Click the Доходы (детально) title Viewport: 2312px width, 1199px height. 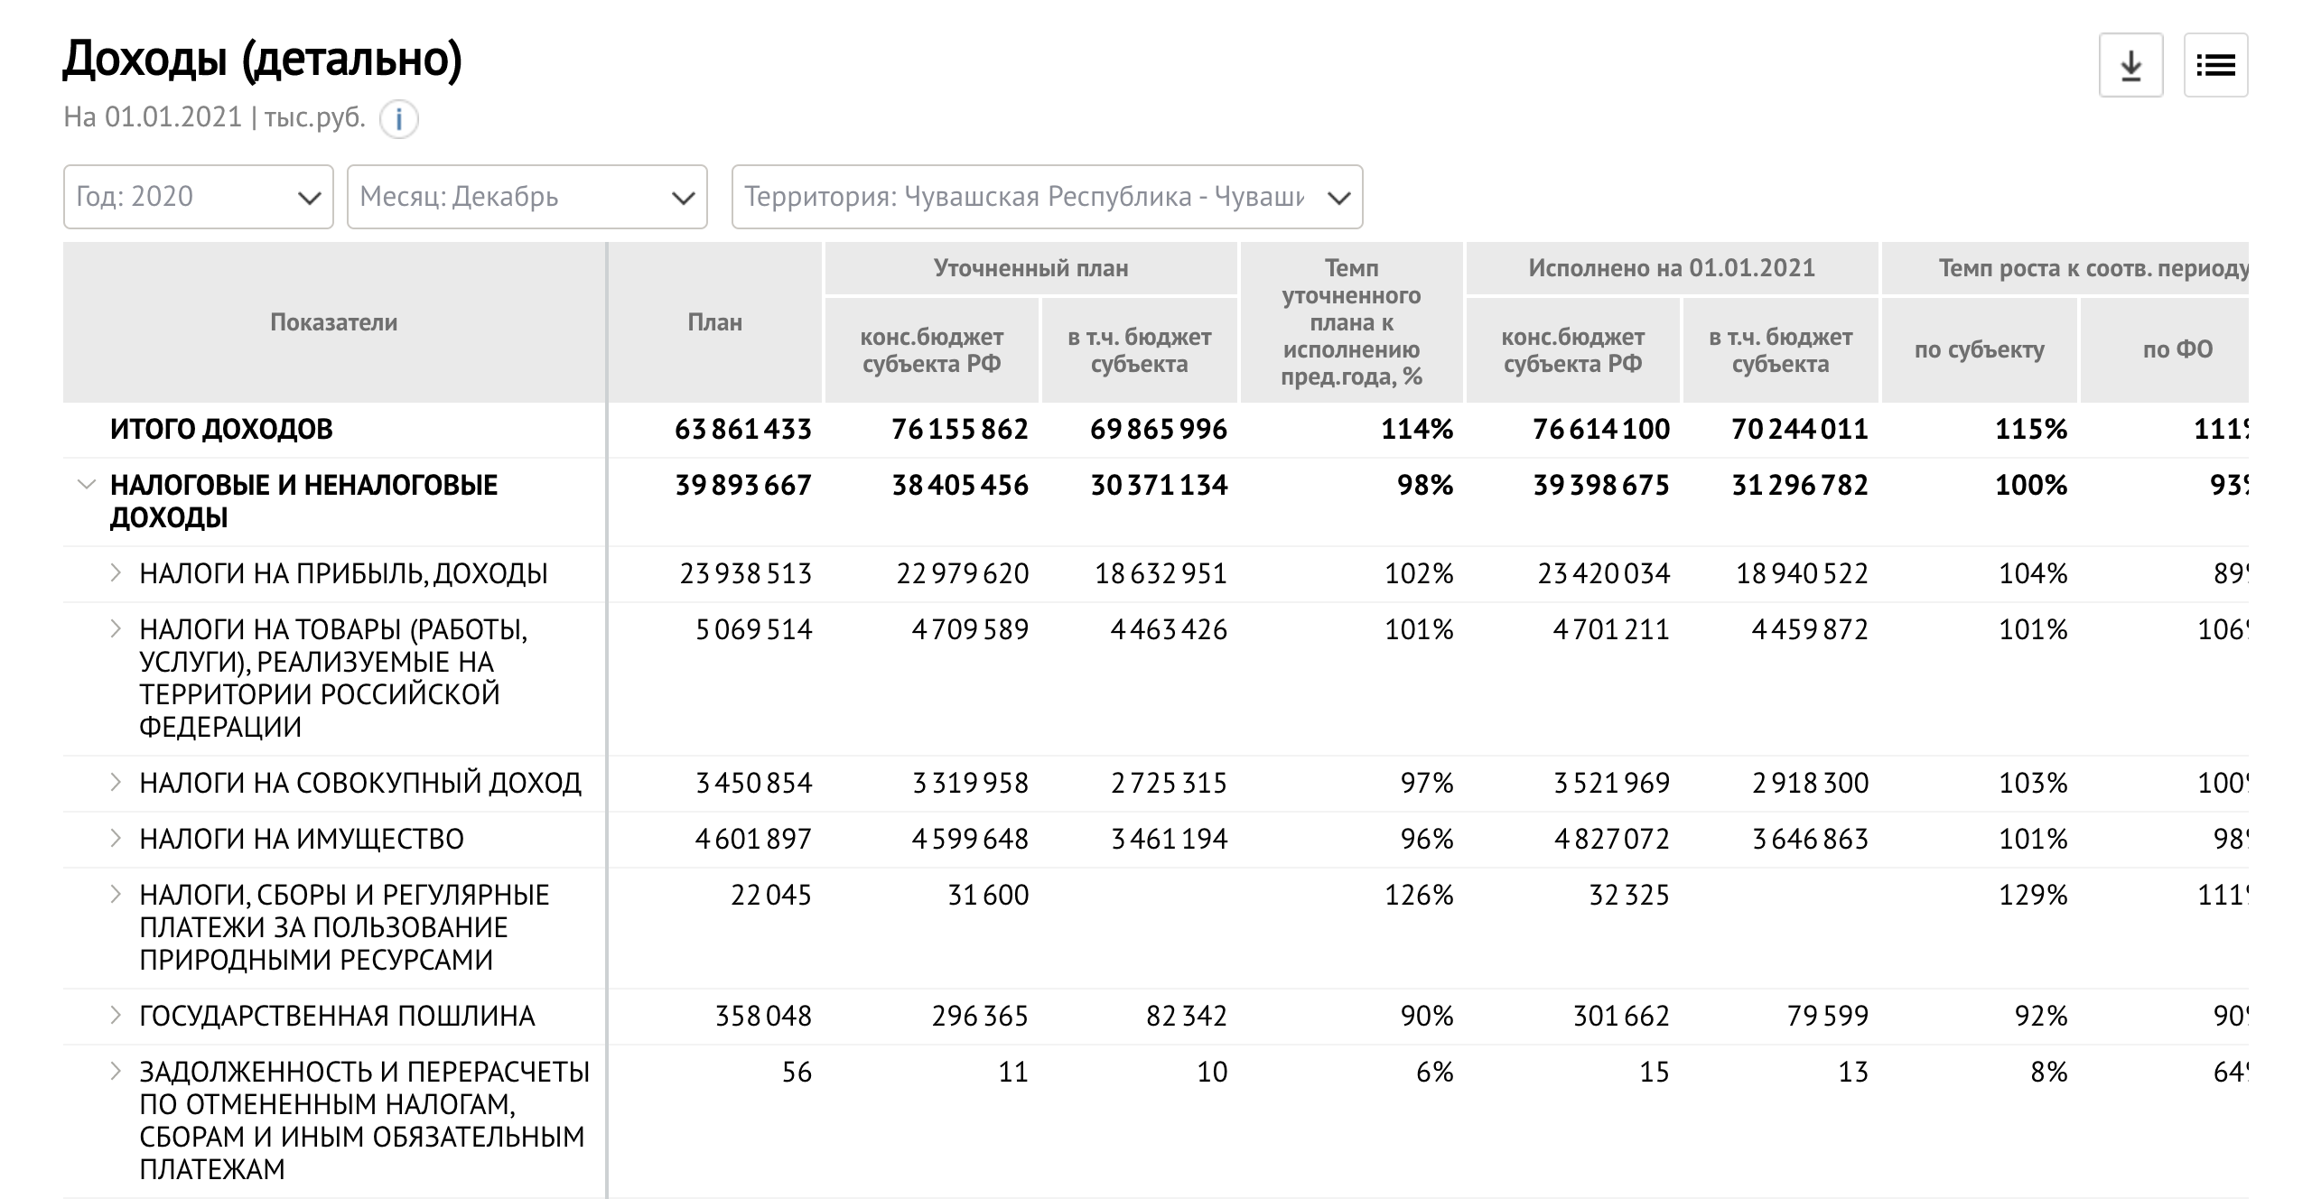point(262,60)
